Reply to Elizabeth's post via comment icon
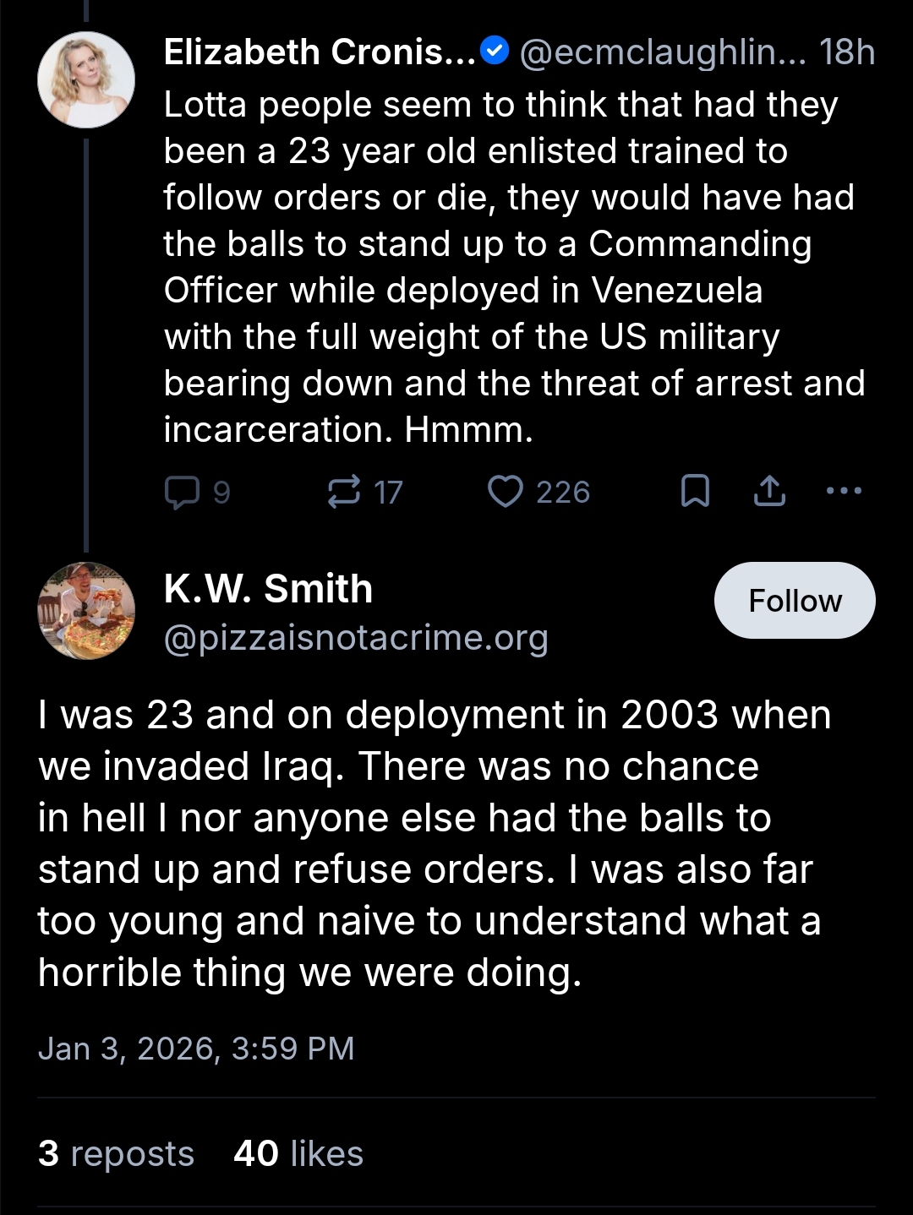 182,492
